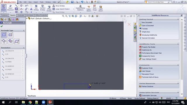187x105 pixels.
Task: Select Corner Rectangle type
Action: click(4, 35)
